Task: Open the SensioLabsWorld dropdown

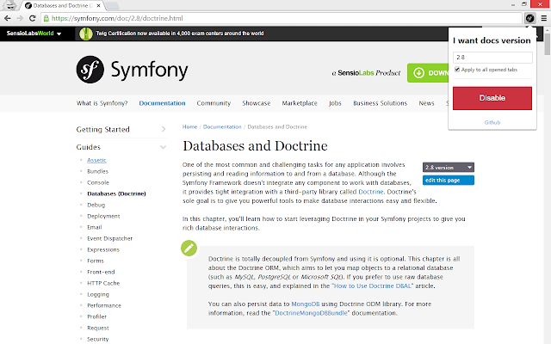Action: coord(34,34)
